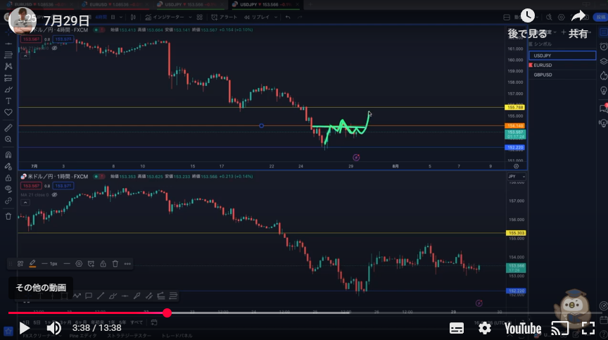
Task: Open the インジケーター indicators menu
Action: (x=165, y=15)
